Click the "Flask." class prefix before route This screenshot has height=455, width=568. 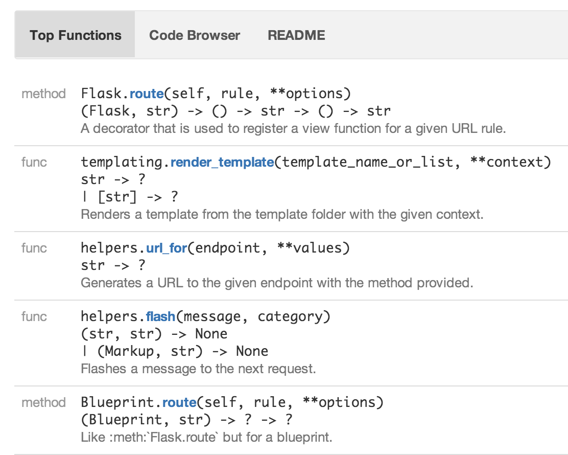click(x=105, y=94)
